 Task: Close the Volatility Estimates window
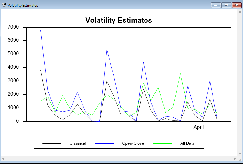point(236,5)
